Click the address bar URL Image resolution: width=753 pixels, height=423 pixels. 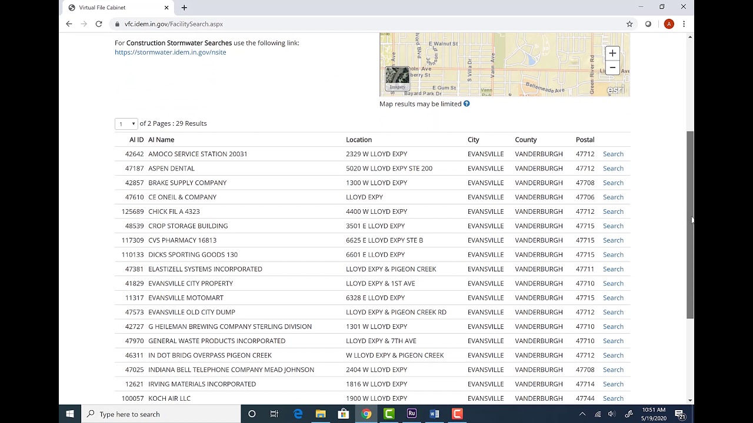[174, 24]
